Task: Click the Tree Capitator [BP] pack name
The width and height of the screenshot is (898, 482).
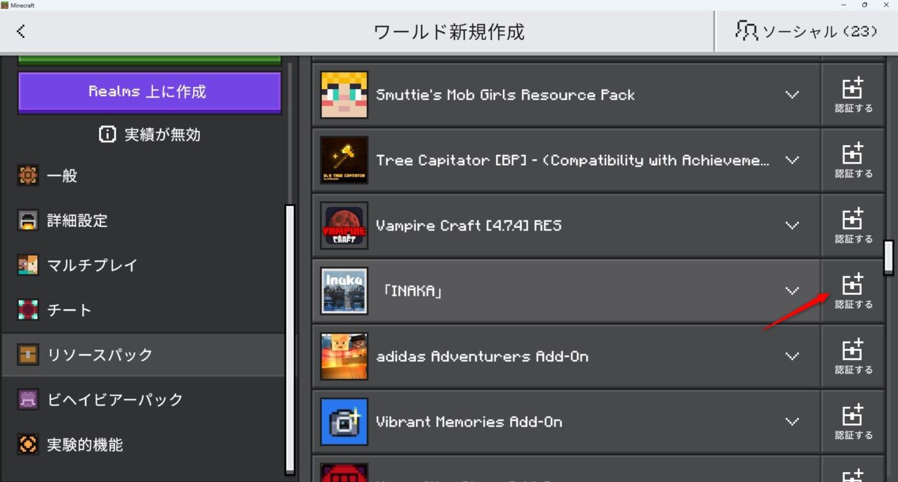Action: pyautogui.click(x=572, y=160)
